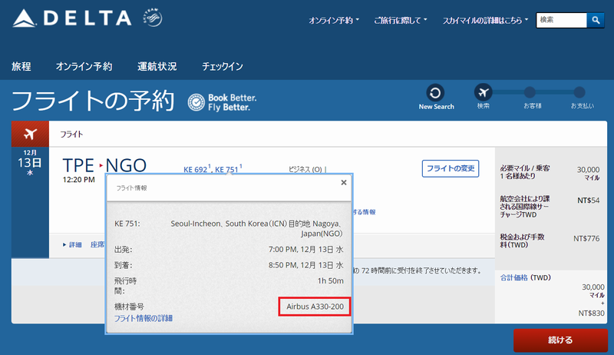Click the Airbus A330-200 aircraft text
The image size is (614, 355).
pyautogui.click(x=315, y=307)
